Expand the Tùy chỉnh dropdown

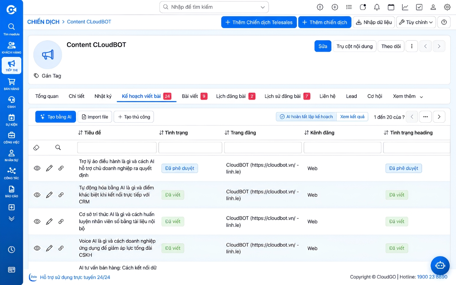(416, 22)
